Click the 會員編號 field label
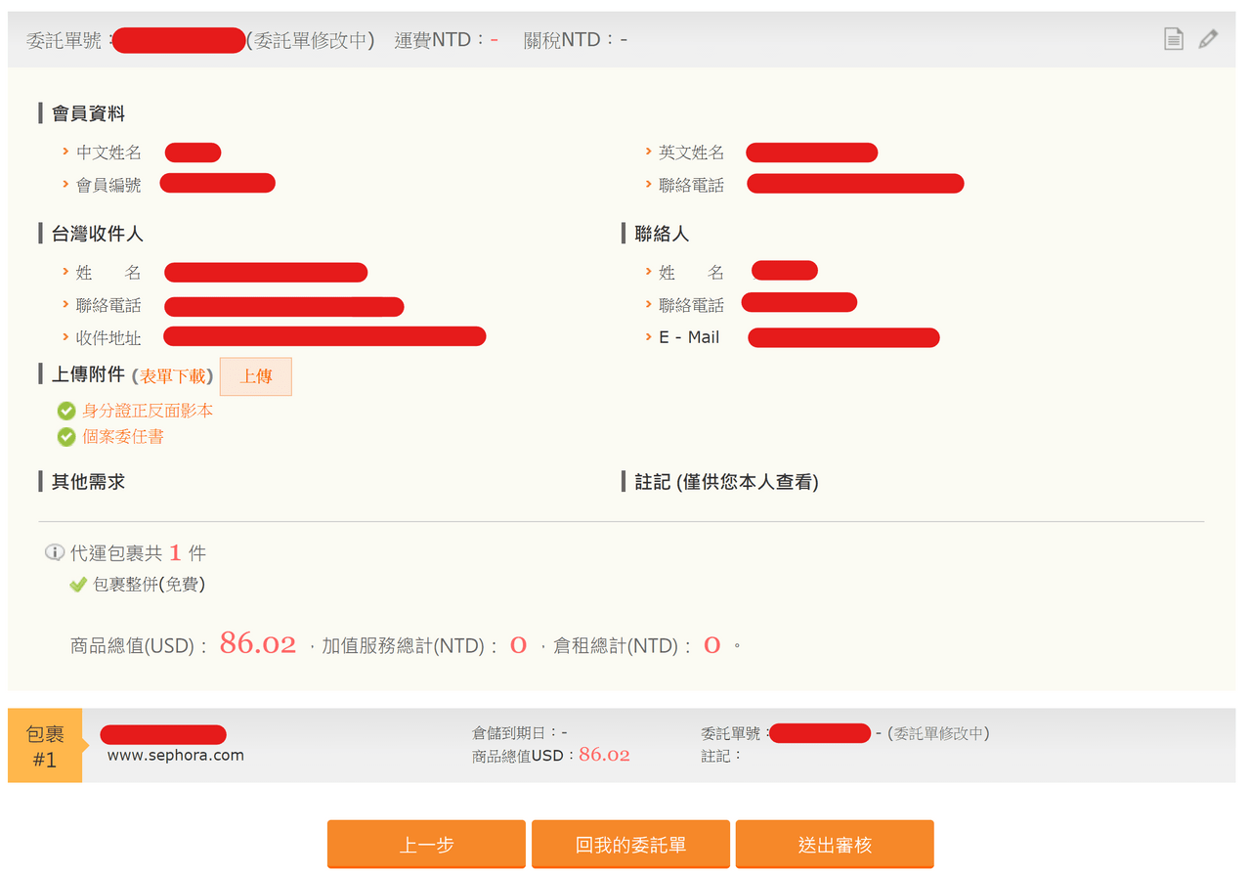This screenshot has width=1250, height=874. pos(108,184)
